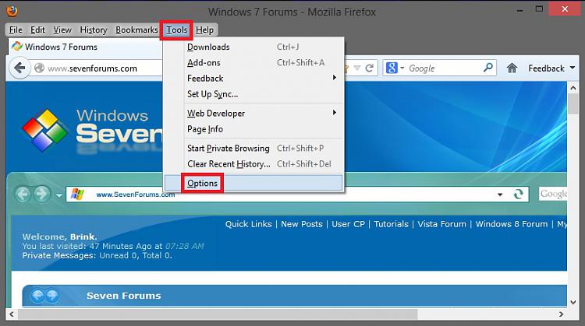Expand the Web Developer submenu
Screen dimensions: 585x326
tap(253, 113)
